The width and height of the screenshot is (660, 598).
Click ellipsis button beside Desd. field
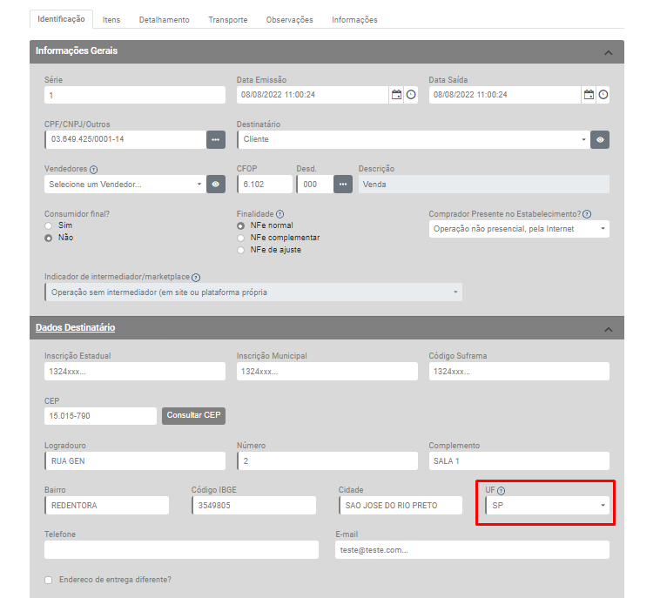(x=343, y=185)
